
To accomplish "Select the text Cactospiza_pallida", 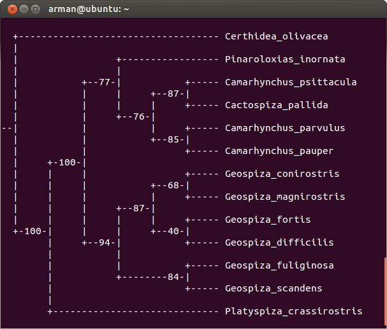I will click(x=277, y=105).
